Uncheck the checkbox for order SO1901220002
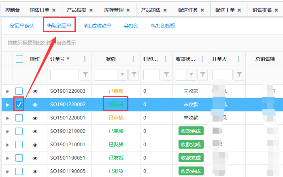 click(19, 104)
